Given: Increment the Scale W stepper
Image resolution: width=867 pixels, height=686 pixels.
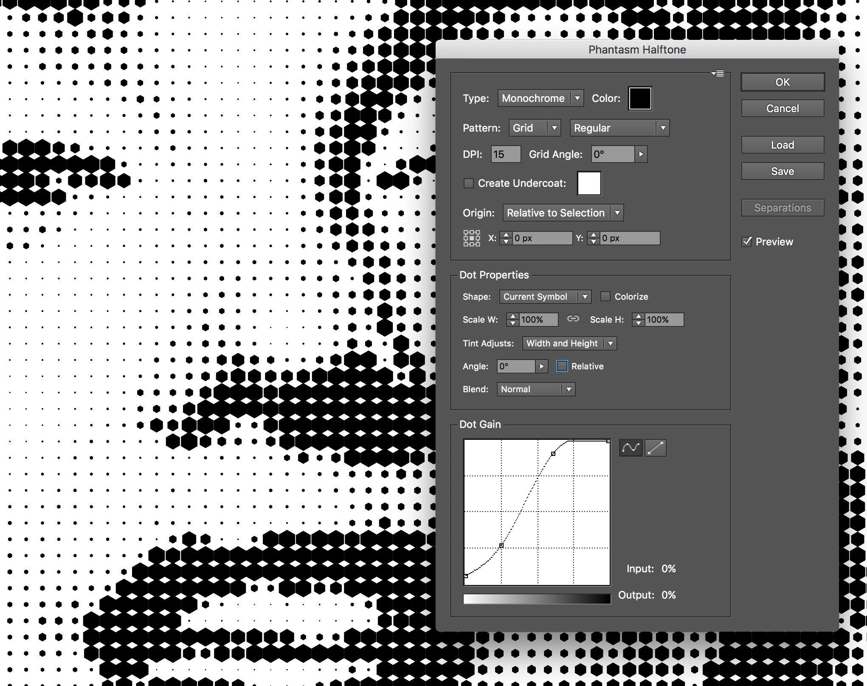Looking at the screenshot, I should point(513,317).
